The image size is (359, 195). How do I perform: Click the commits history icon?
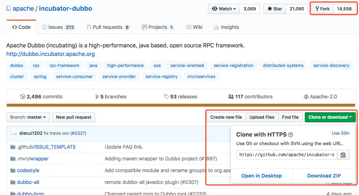[23, 97]
